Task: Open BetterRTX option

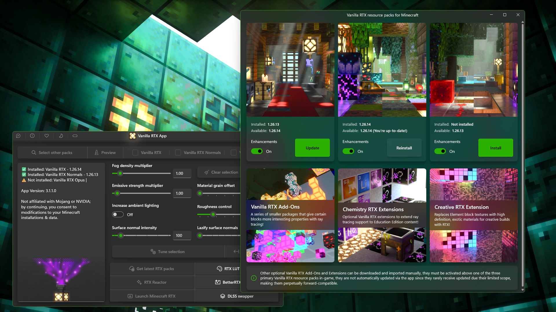Action: tap(228, 282)
